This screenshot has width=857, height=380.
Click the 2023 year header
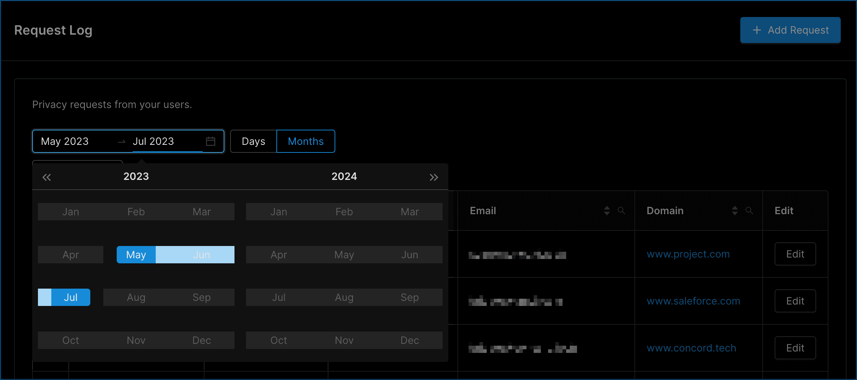coord(136,176)
